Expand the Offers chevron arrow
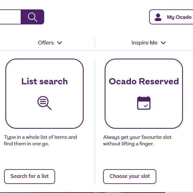 click(x=60, y=43)
